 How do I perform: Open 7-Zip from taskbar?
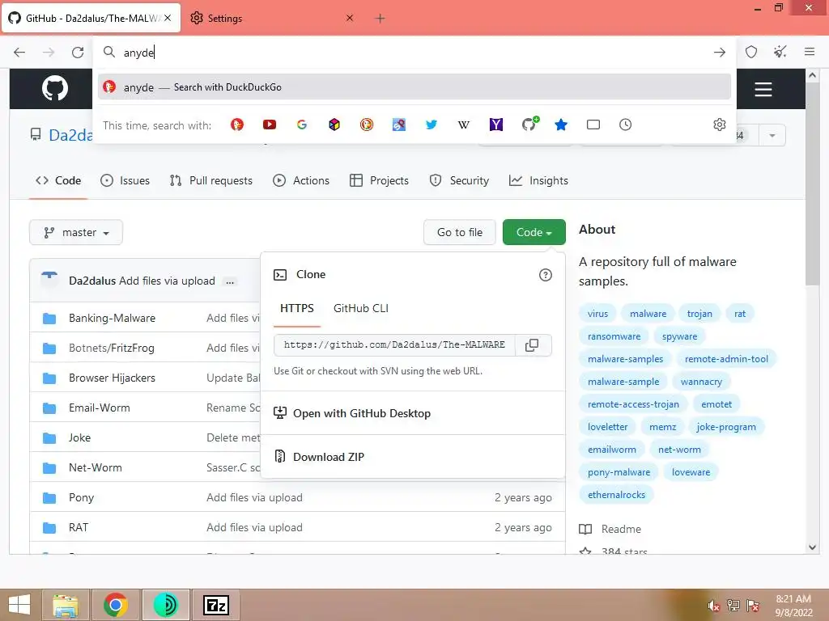(x=215, y=605)
